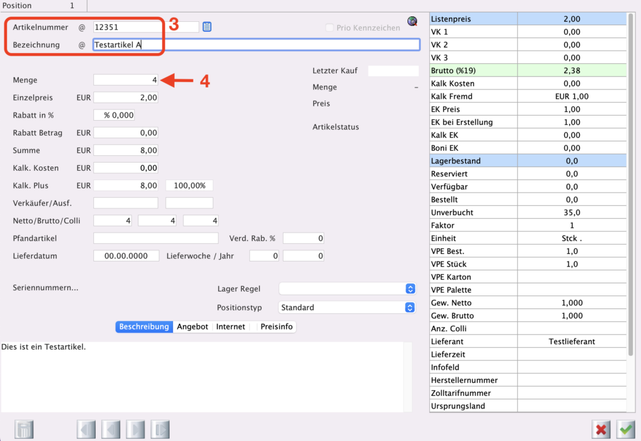The width and height of the screenshot is (641, 441).
Task: Go to previous position arrow button
Action: [x=111, y=429]
